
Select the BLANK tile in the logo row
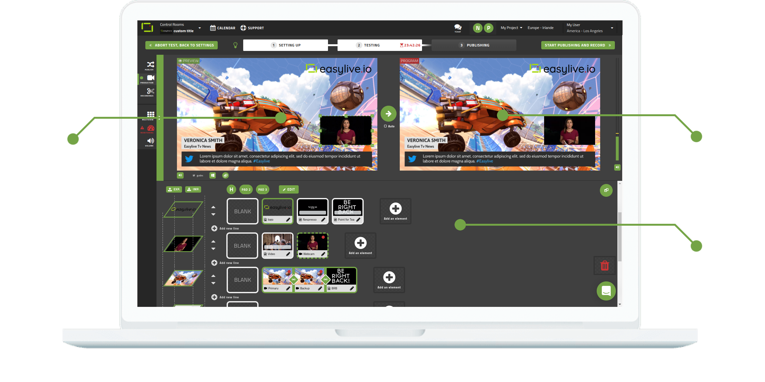(243, 211)
